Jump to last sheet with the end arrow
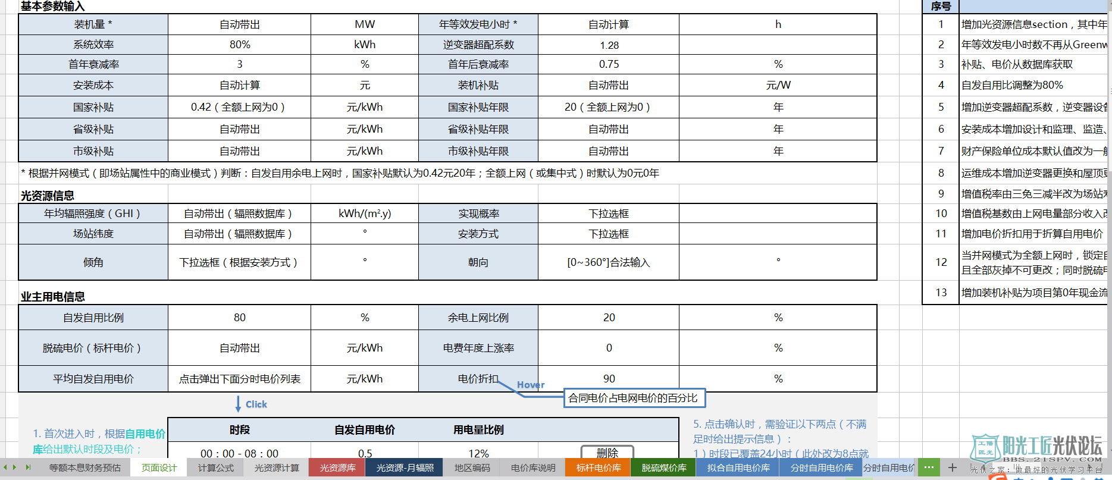The image size is (1112, 480). (x=27, y=468)
